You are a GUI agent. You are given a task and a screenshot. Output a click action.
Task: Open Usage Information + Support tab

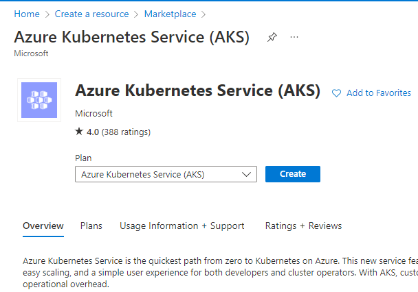pyautogui.click(x=181, y=226)
